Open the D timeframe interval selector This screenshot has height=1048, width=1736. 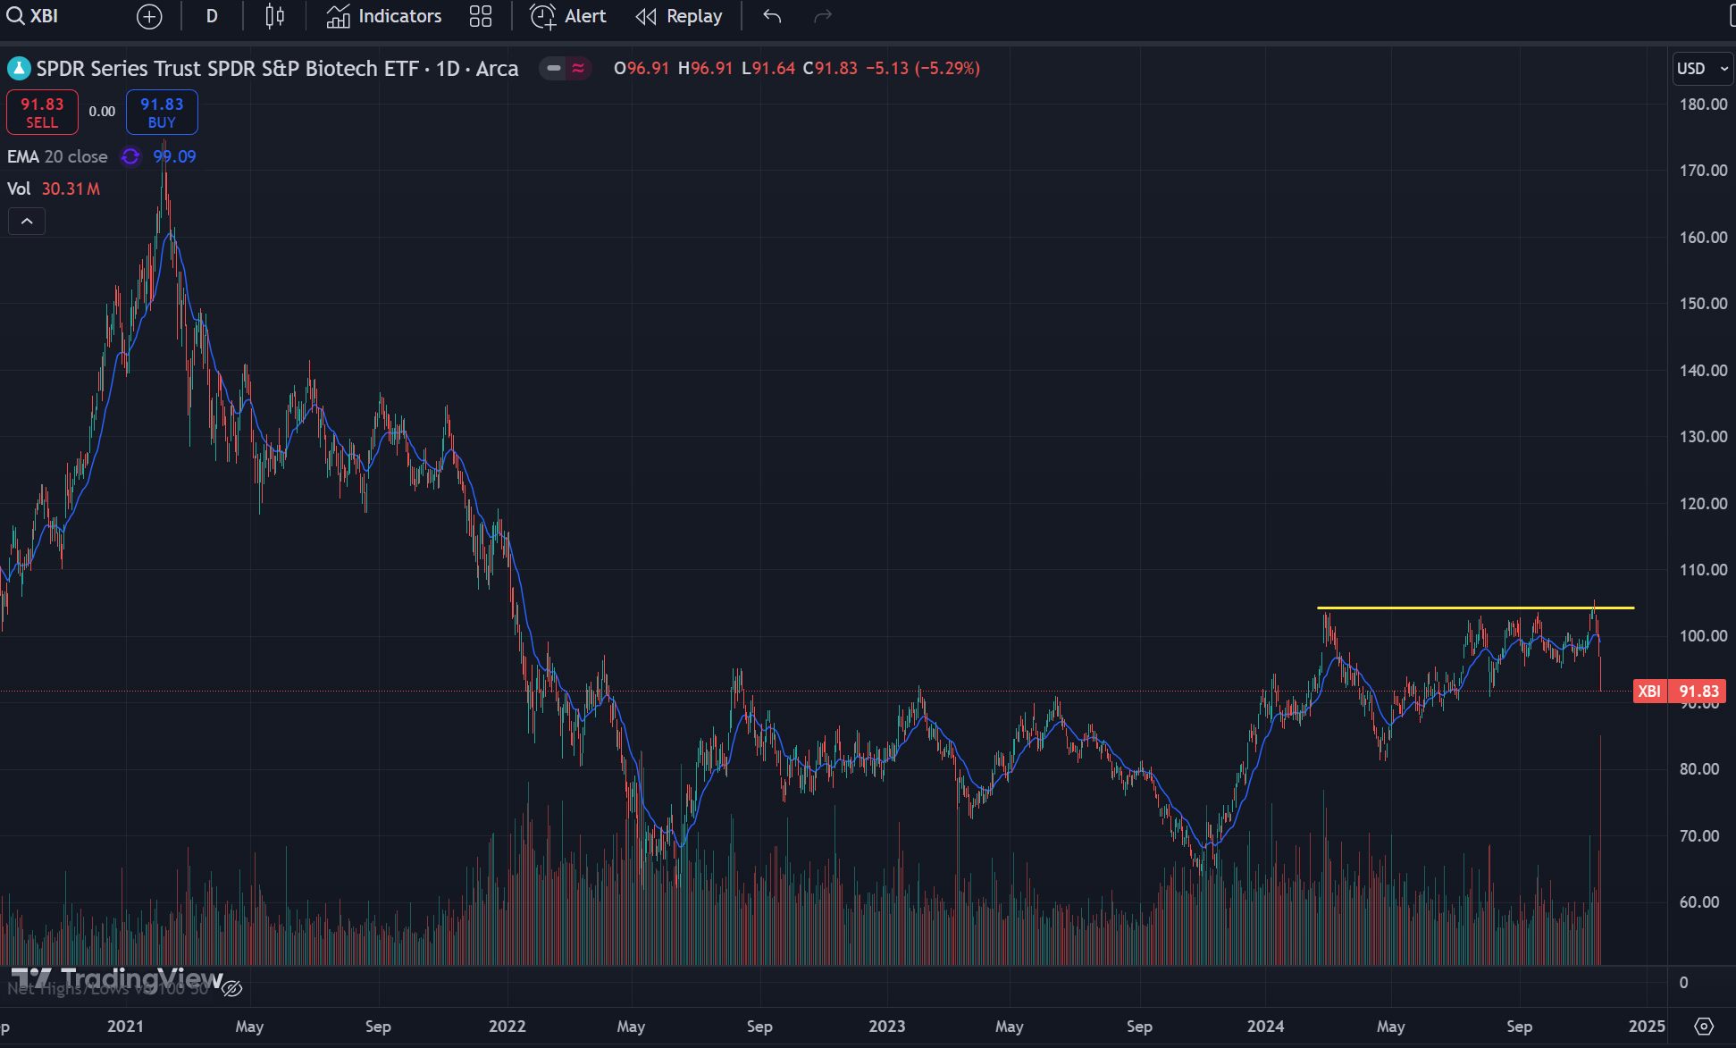(x=212, y=16)
